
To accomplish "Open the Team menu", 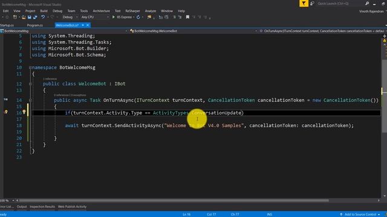I will pos(71,11).
